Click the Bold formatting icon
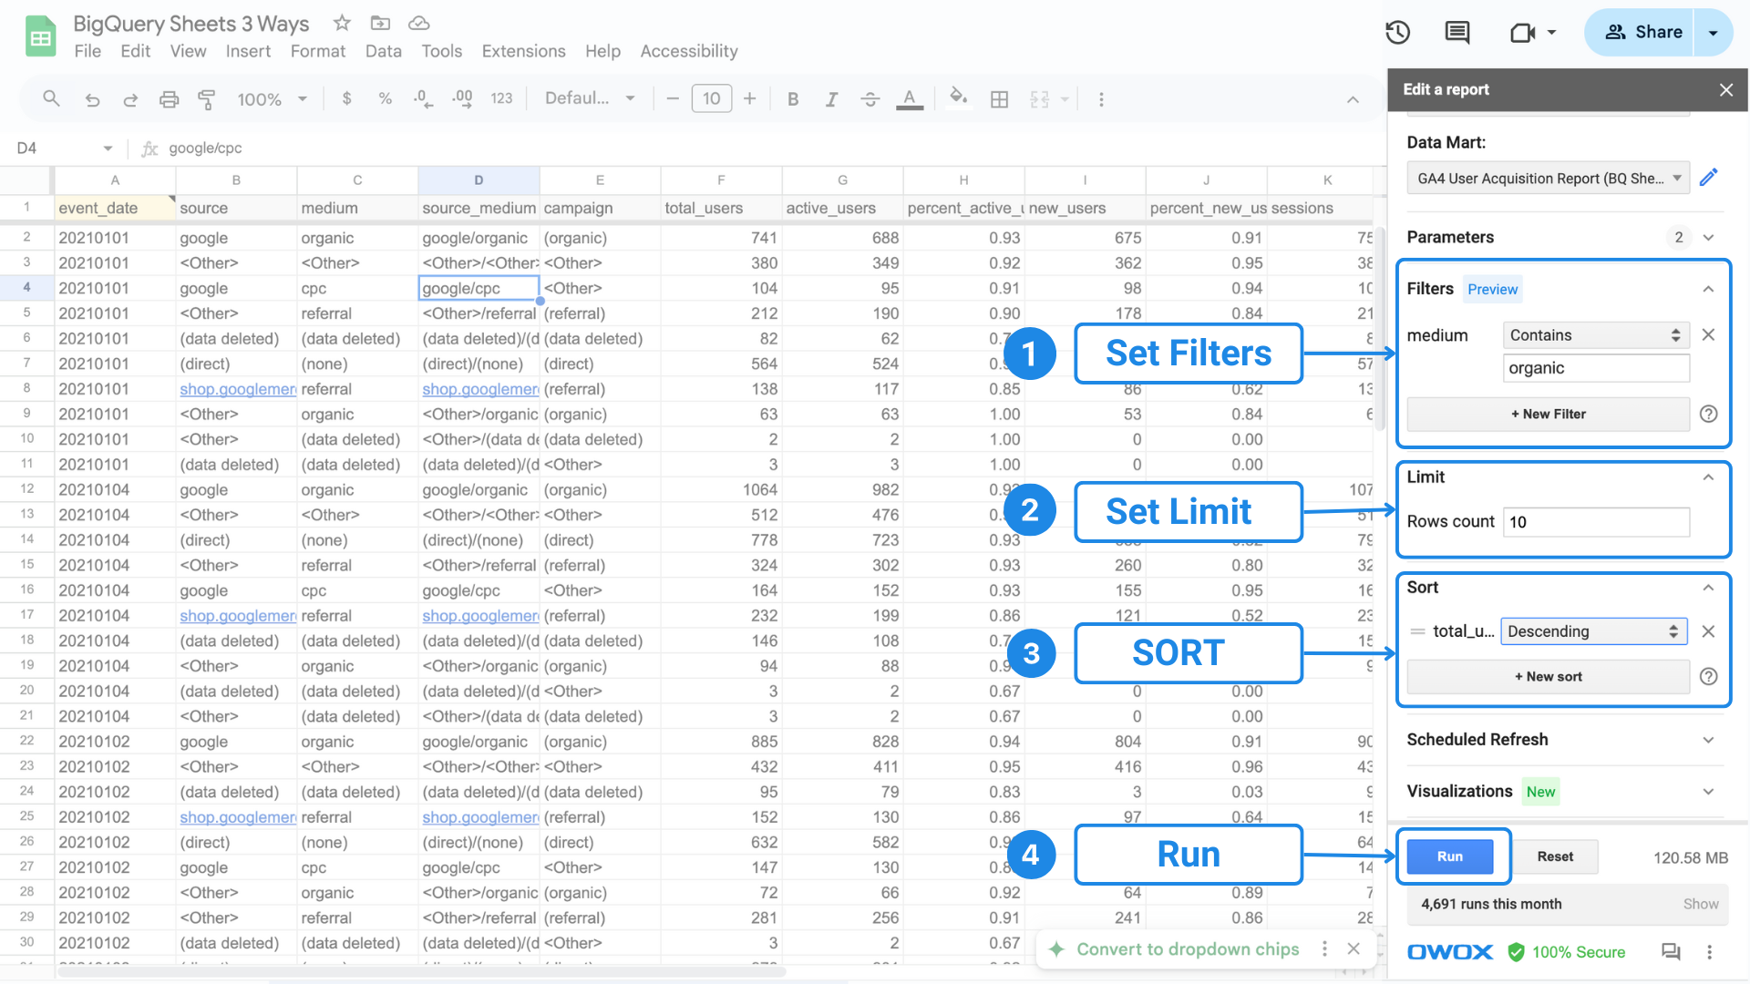The image size is (1750, 984). pos(791,98)
